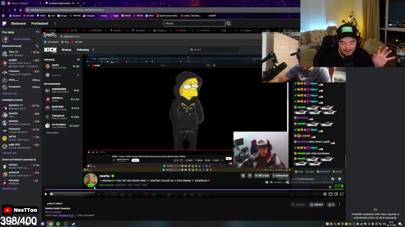Open Otvoriť príbehy stories

pyautogui.click(x=22, y=39)
